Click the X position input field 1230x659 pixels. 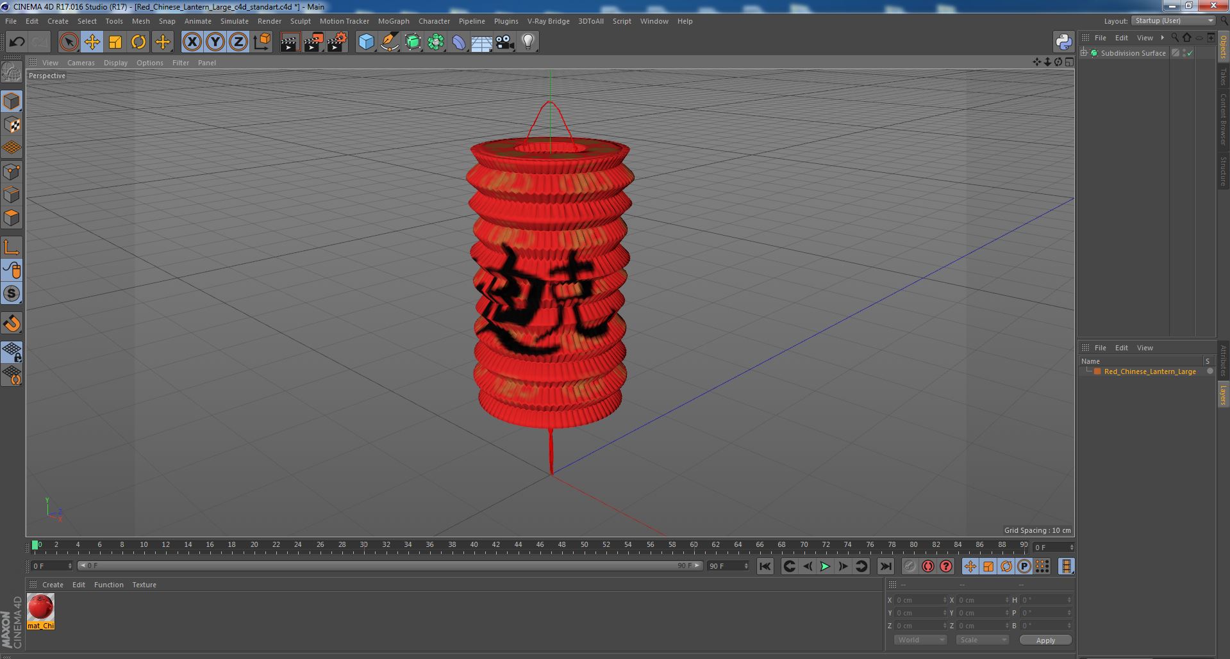tap(920, 600)
